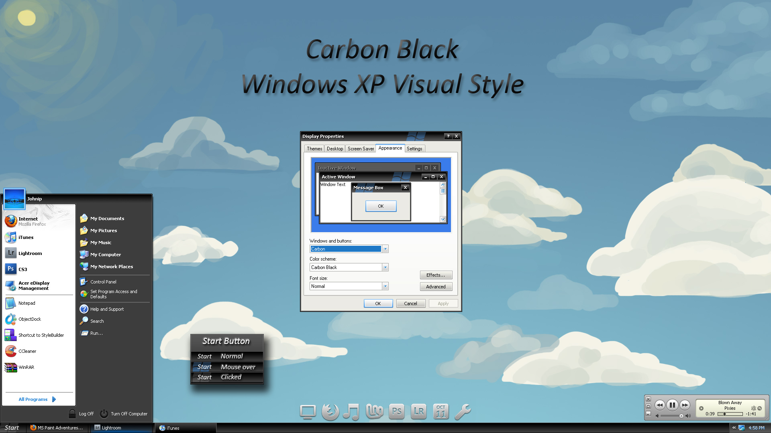Switch to the Themes tab

314,149
